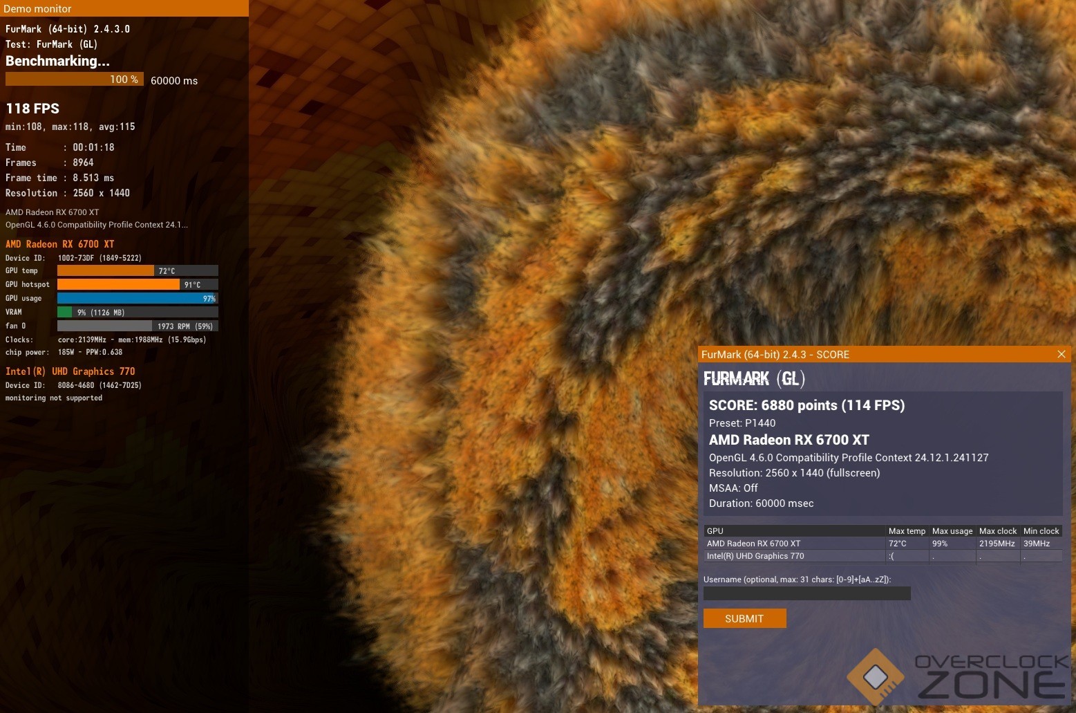Click the "72°C" max temp table cell

click(x=898, y=544)
